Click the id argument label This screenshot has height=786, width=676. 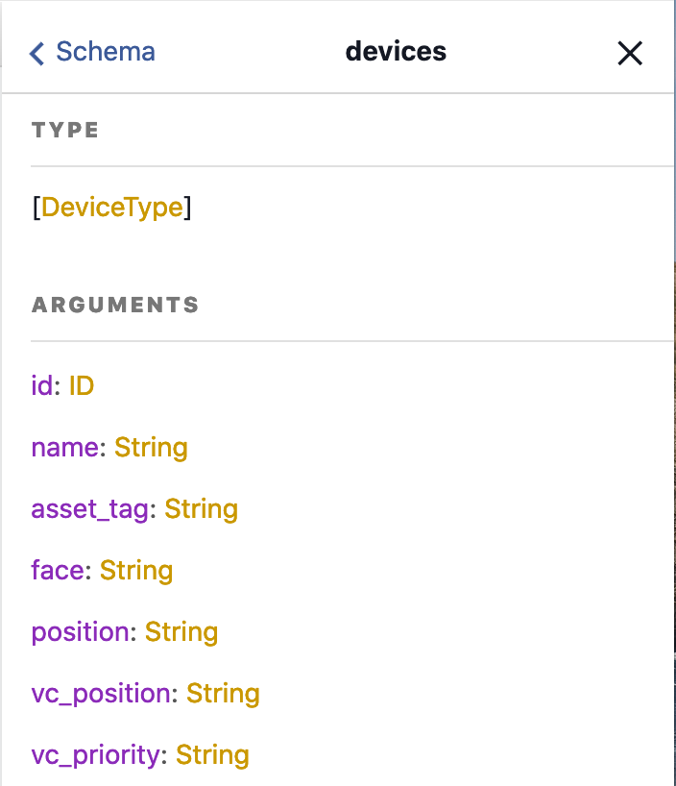click(x=42, y=385)
